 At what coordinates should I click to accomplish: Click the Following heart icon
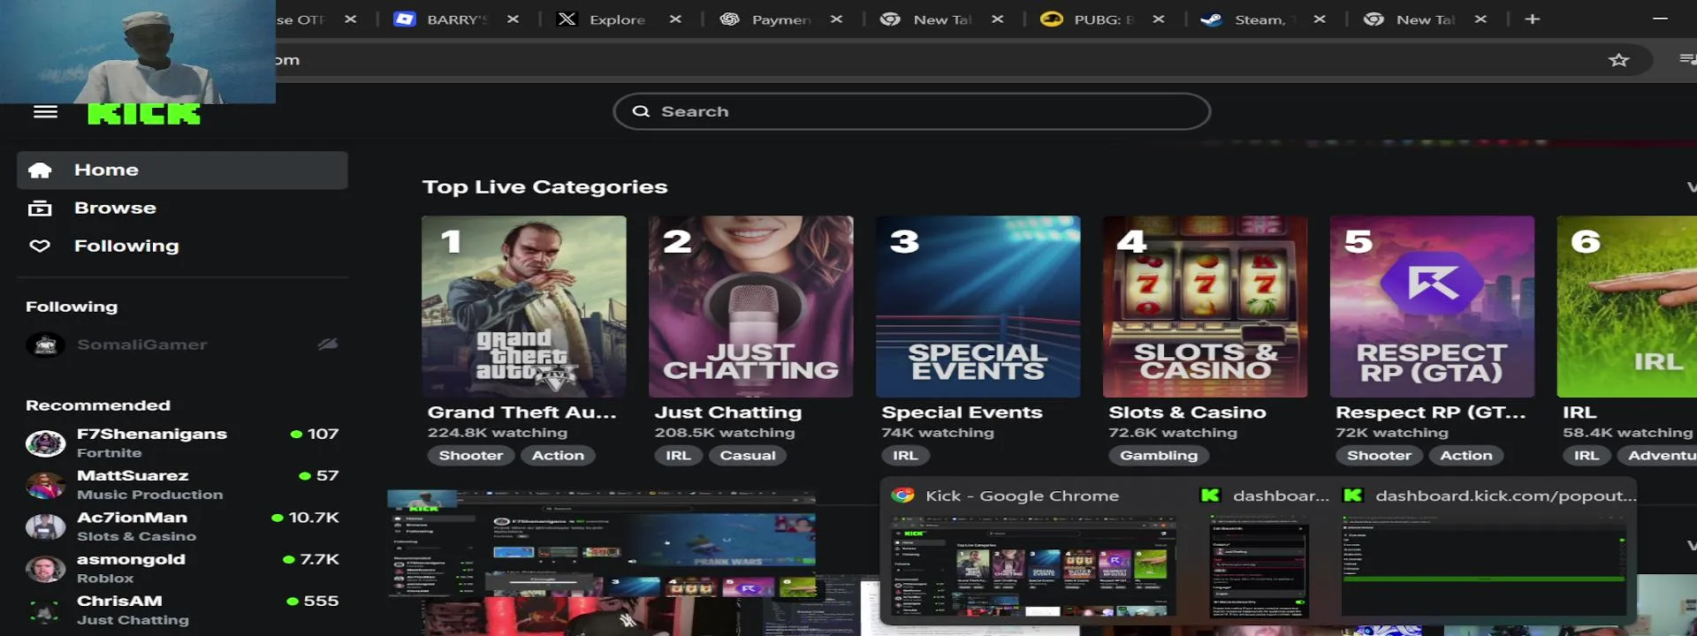(x=40, y=246)
